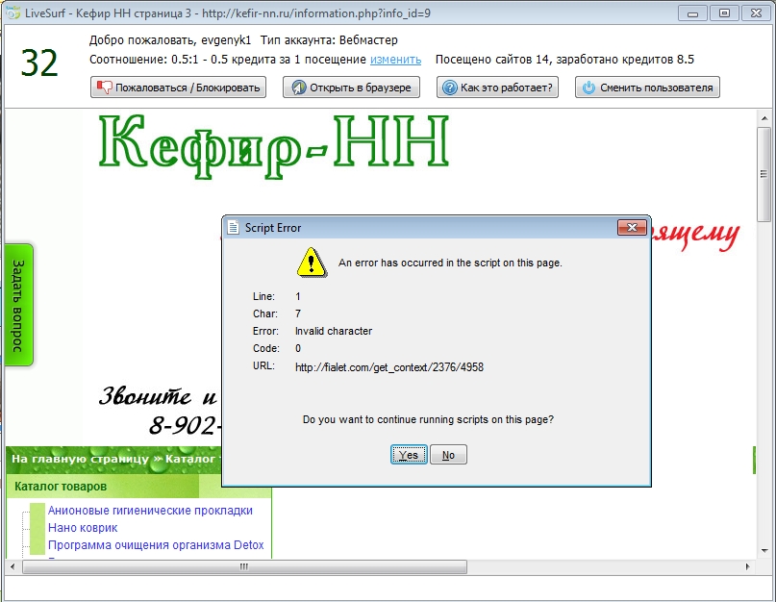
Task: Click Yes to continue running scripts
Action: pyautogui.click(x=409, y=455)
